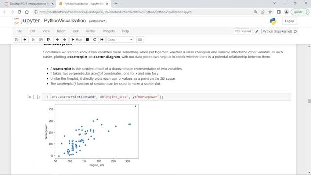Go forward in browser history
The height and width of the screenshot is (175, 311).
coord(12,12)
